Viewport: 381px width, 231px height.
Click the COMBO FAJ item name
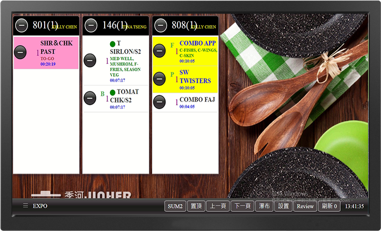pos(197,100)
